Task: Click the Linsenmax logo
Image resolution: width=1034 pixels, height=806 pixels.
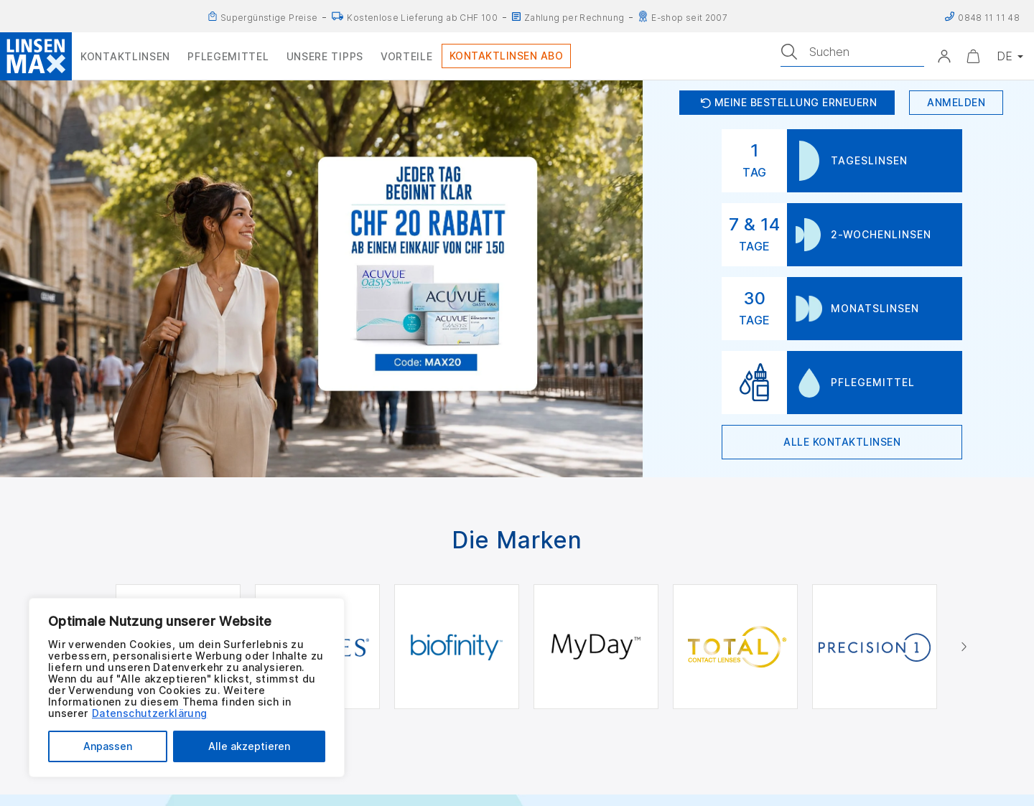Action: click(36, 56)
